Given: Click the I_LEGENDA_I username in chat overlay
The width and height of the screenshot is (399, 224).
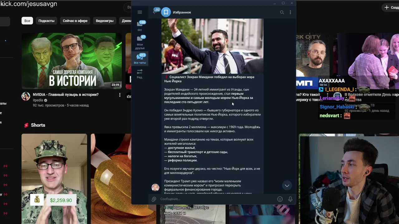Looking at the screenshot, I should pos(339,90).
